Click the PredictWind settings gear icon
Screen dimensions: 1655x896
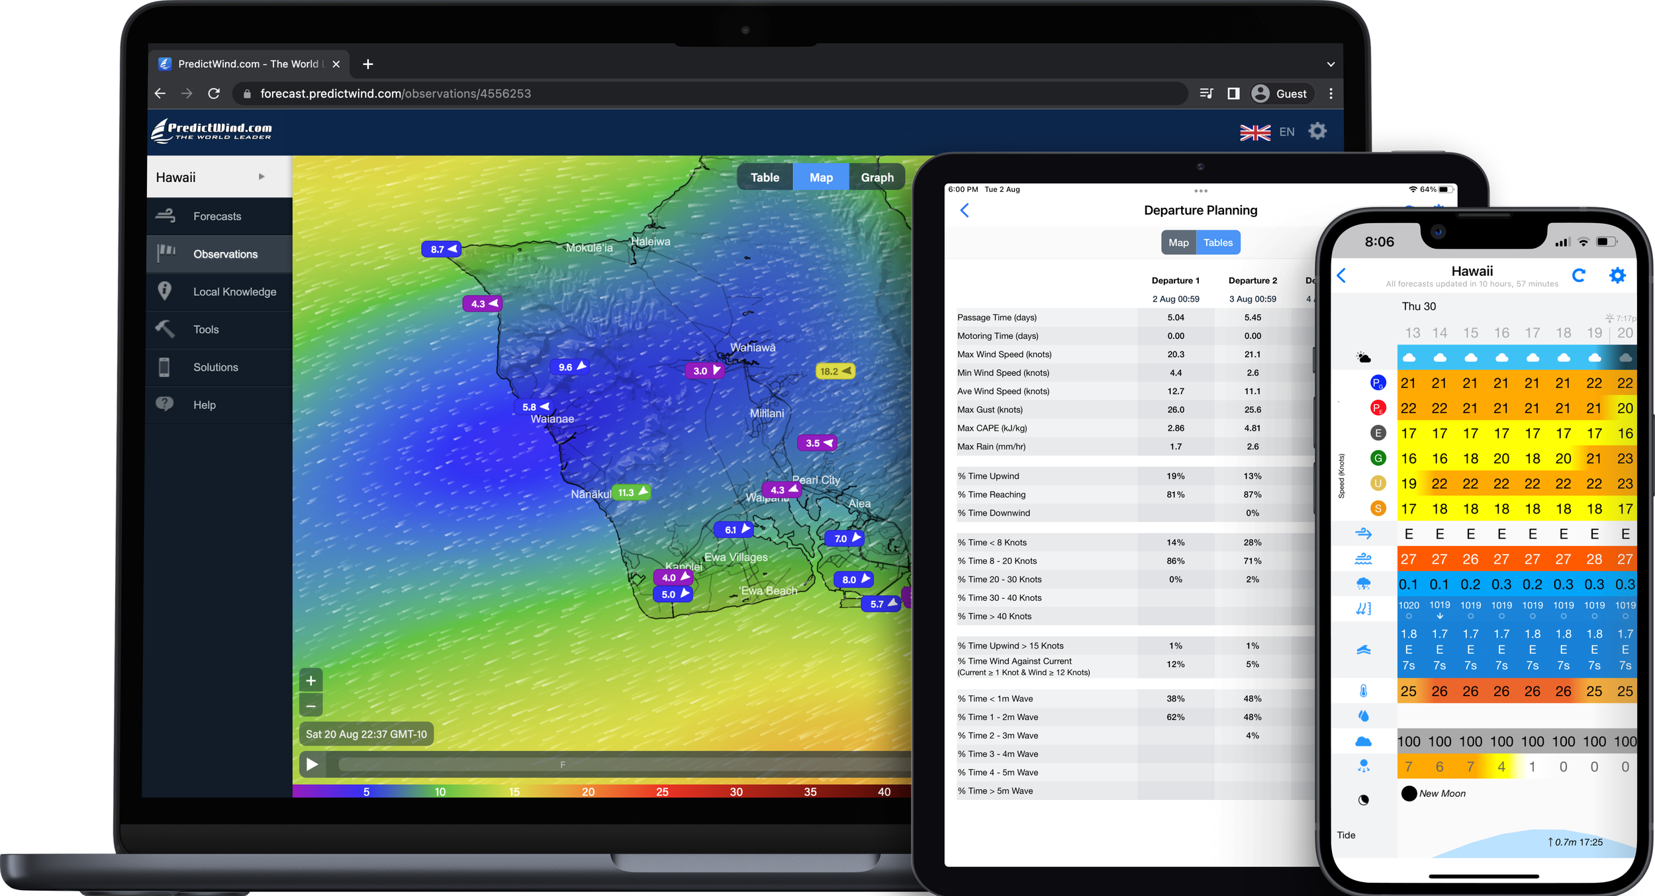1317,131
